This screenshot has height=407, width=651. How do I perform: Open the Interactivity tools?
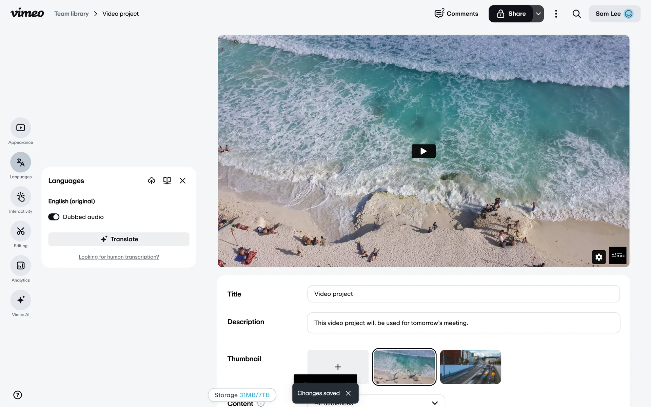coord(21,197)
